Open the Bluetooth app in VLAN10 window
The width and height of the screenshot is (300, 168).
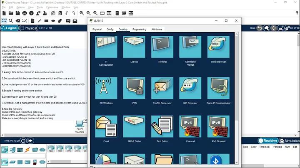tap(218, 159)
